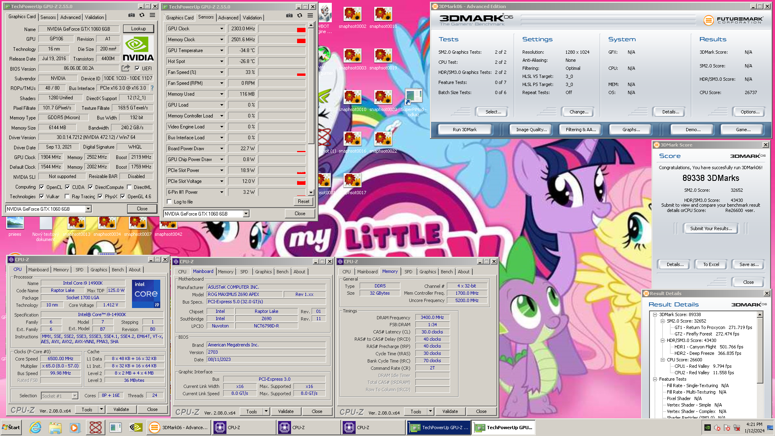Click the Lookup button in GPU-Z
Image resolution: width=775 pixels, height=436 pixels.
click(x=138, y=29)
